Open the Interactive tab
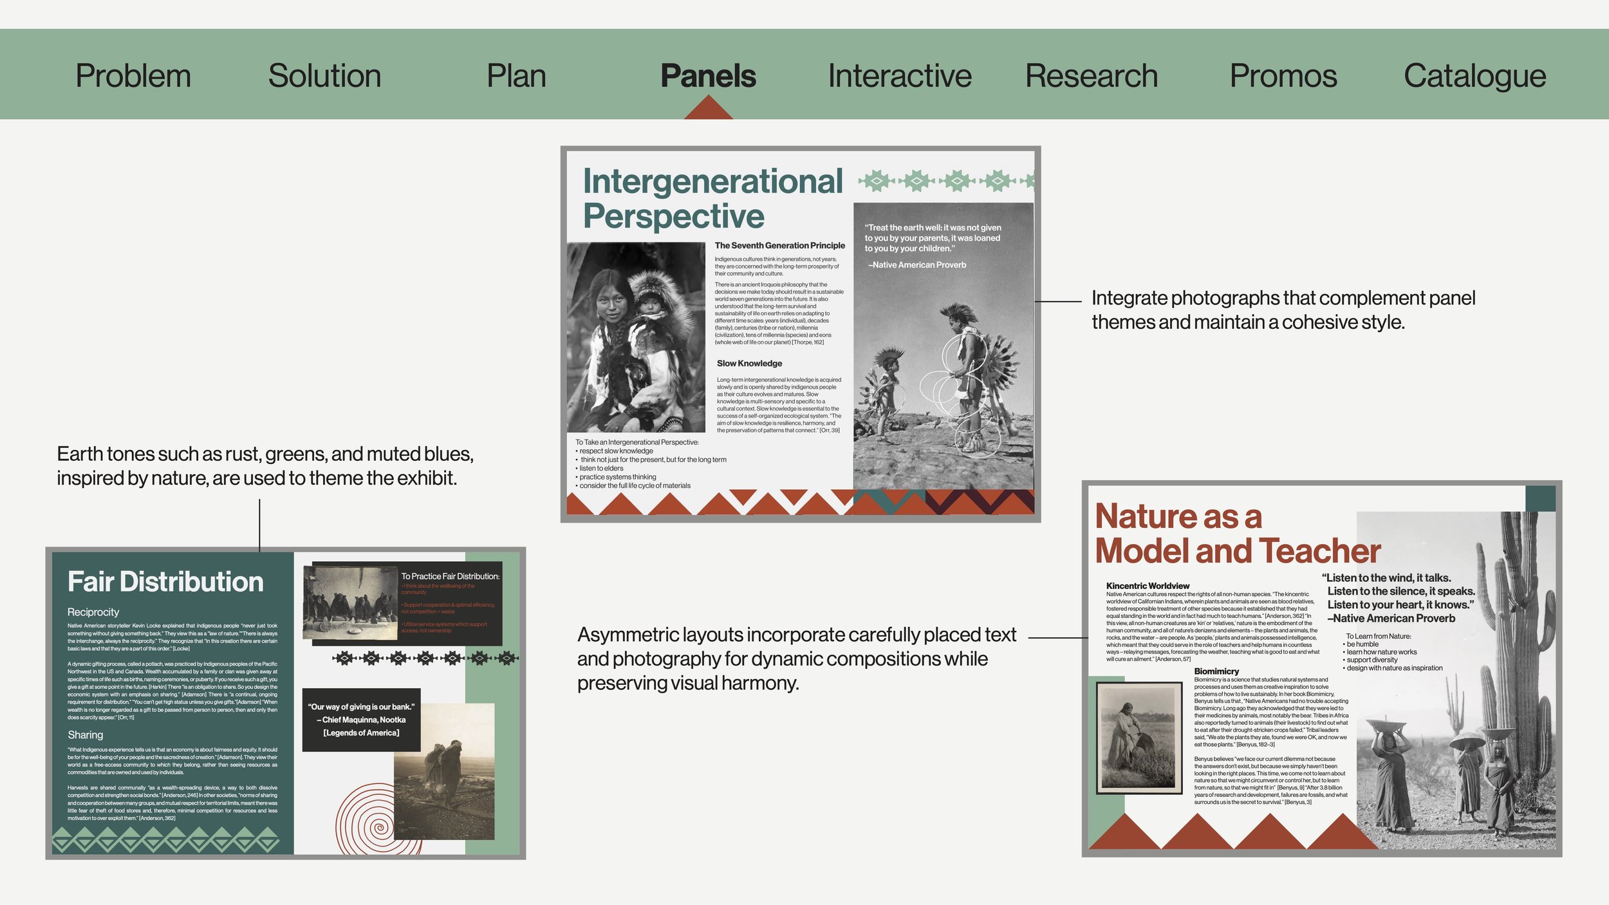 tap(900, 76)
